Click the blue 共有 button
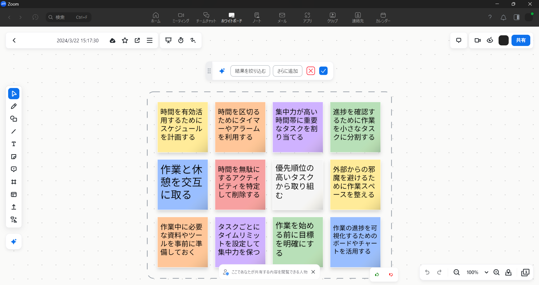The width and height of the screenshot is (539, 285). tap(521, 40)
